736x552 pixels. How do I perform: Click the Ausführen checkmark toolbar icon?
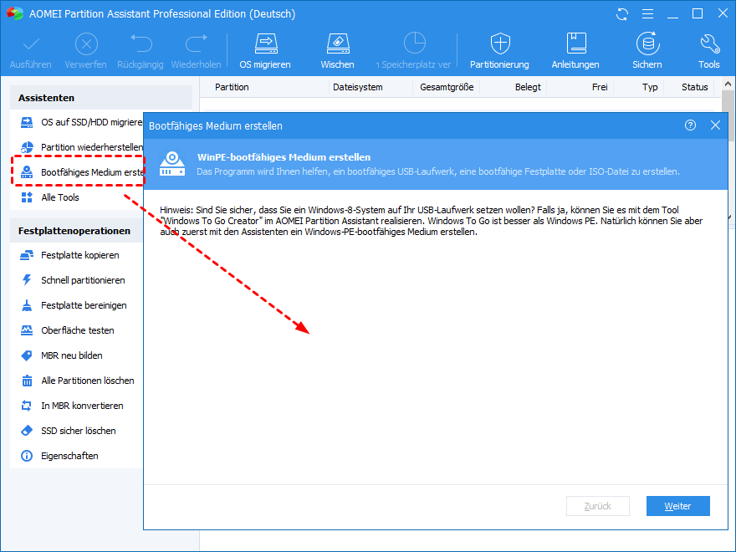pyautogui.click(x=31, y=44)
